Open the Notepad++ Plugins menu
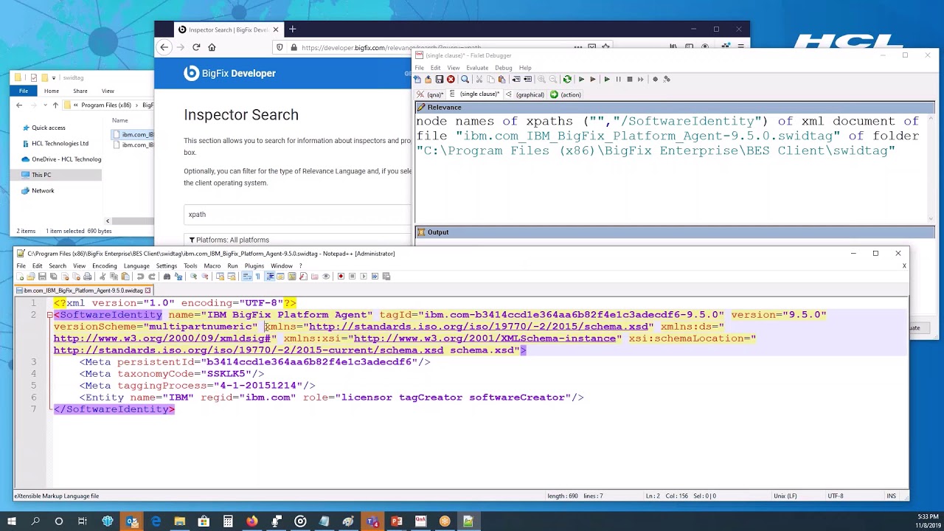 tap(254, 265)
